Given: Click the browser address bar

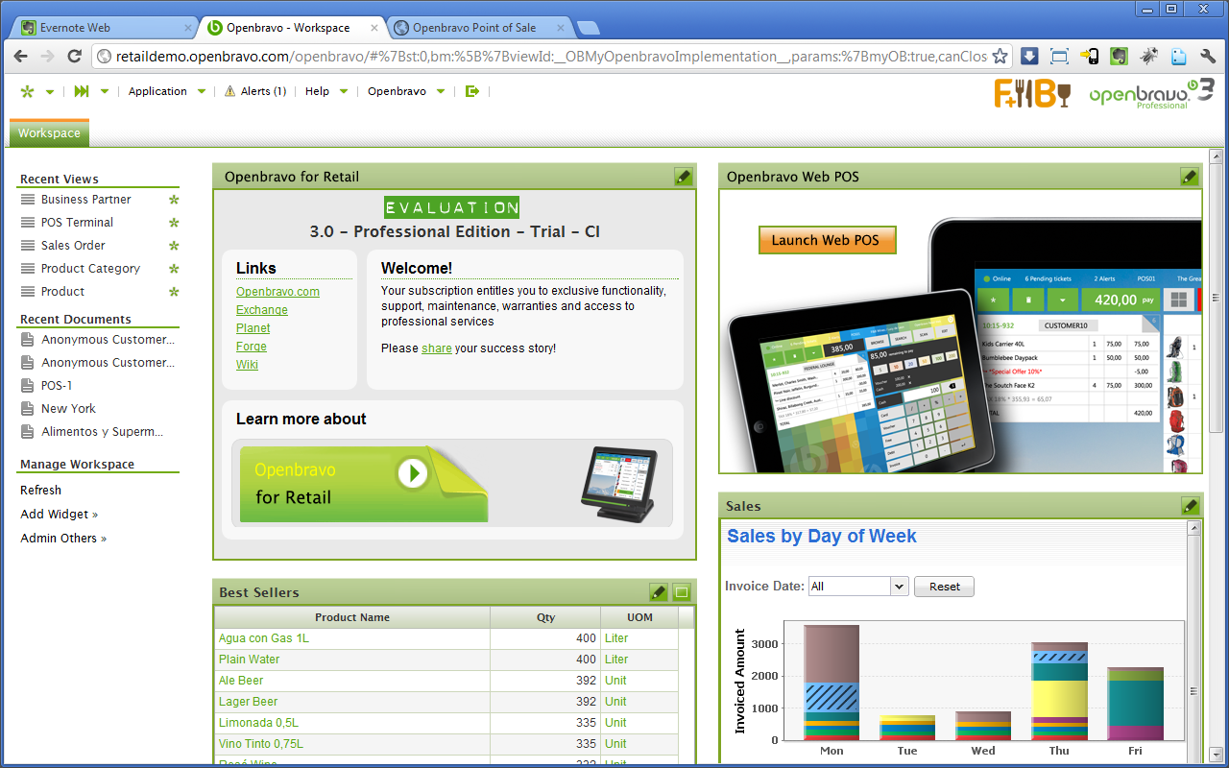Looking at the screenshot, I should tap(551, 57).
